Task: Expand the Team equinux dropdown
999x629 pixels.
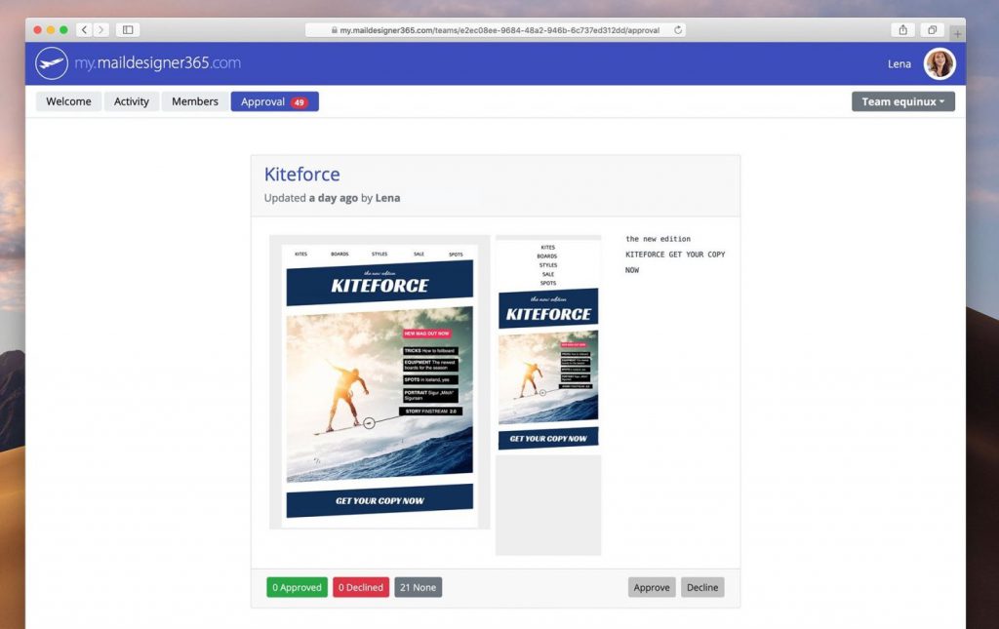Action: (902, 101)
